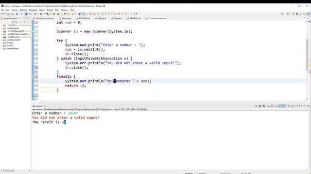Expand the csc240examples project node

tap(1, 40)
